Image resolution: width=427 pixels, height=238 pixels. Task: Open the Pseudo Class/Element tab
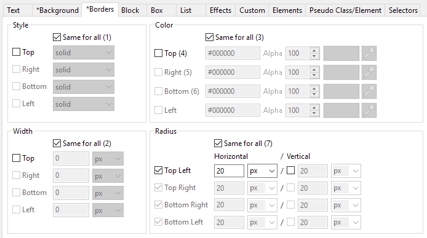coord(345,10)
